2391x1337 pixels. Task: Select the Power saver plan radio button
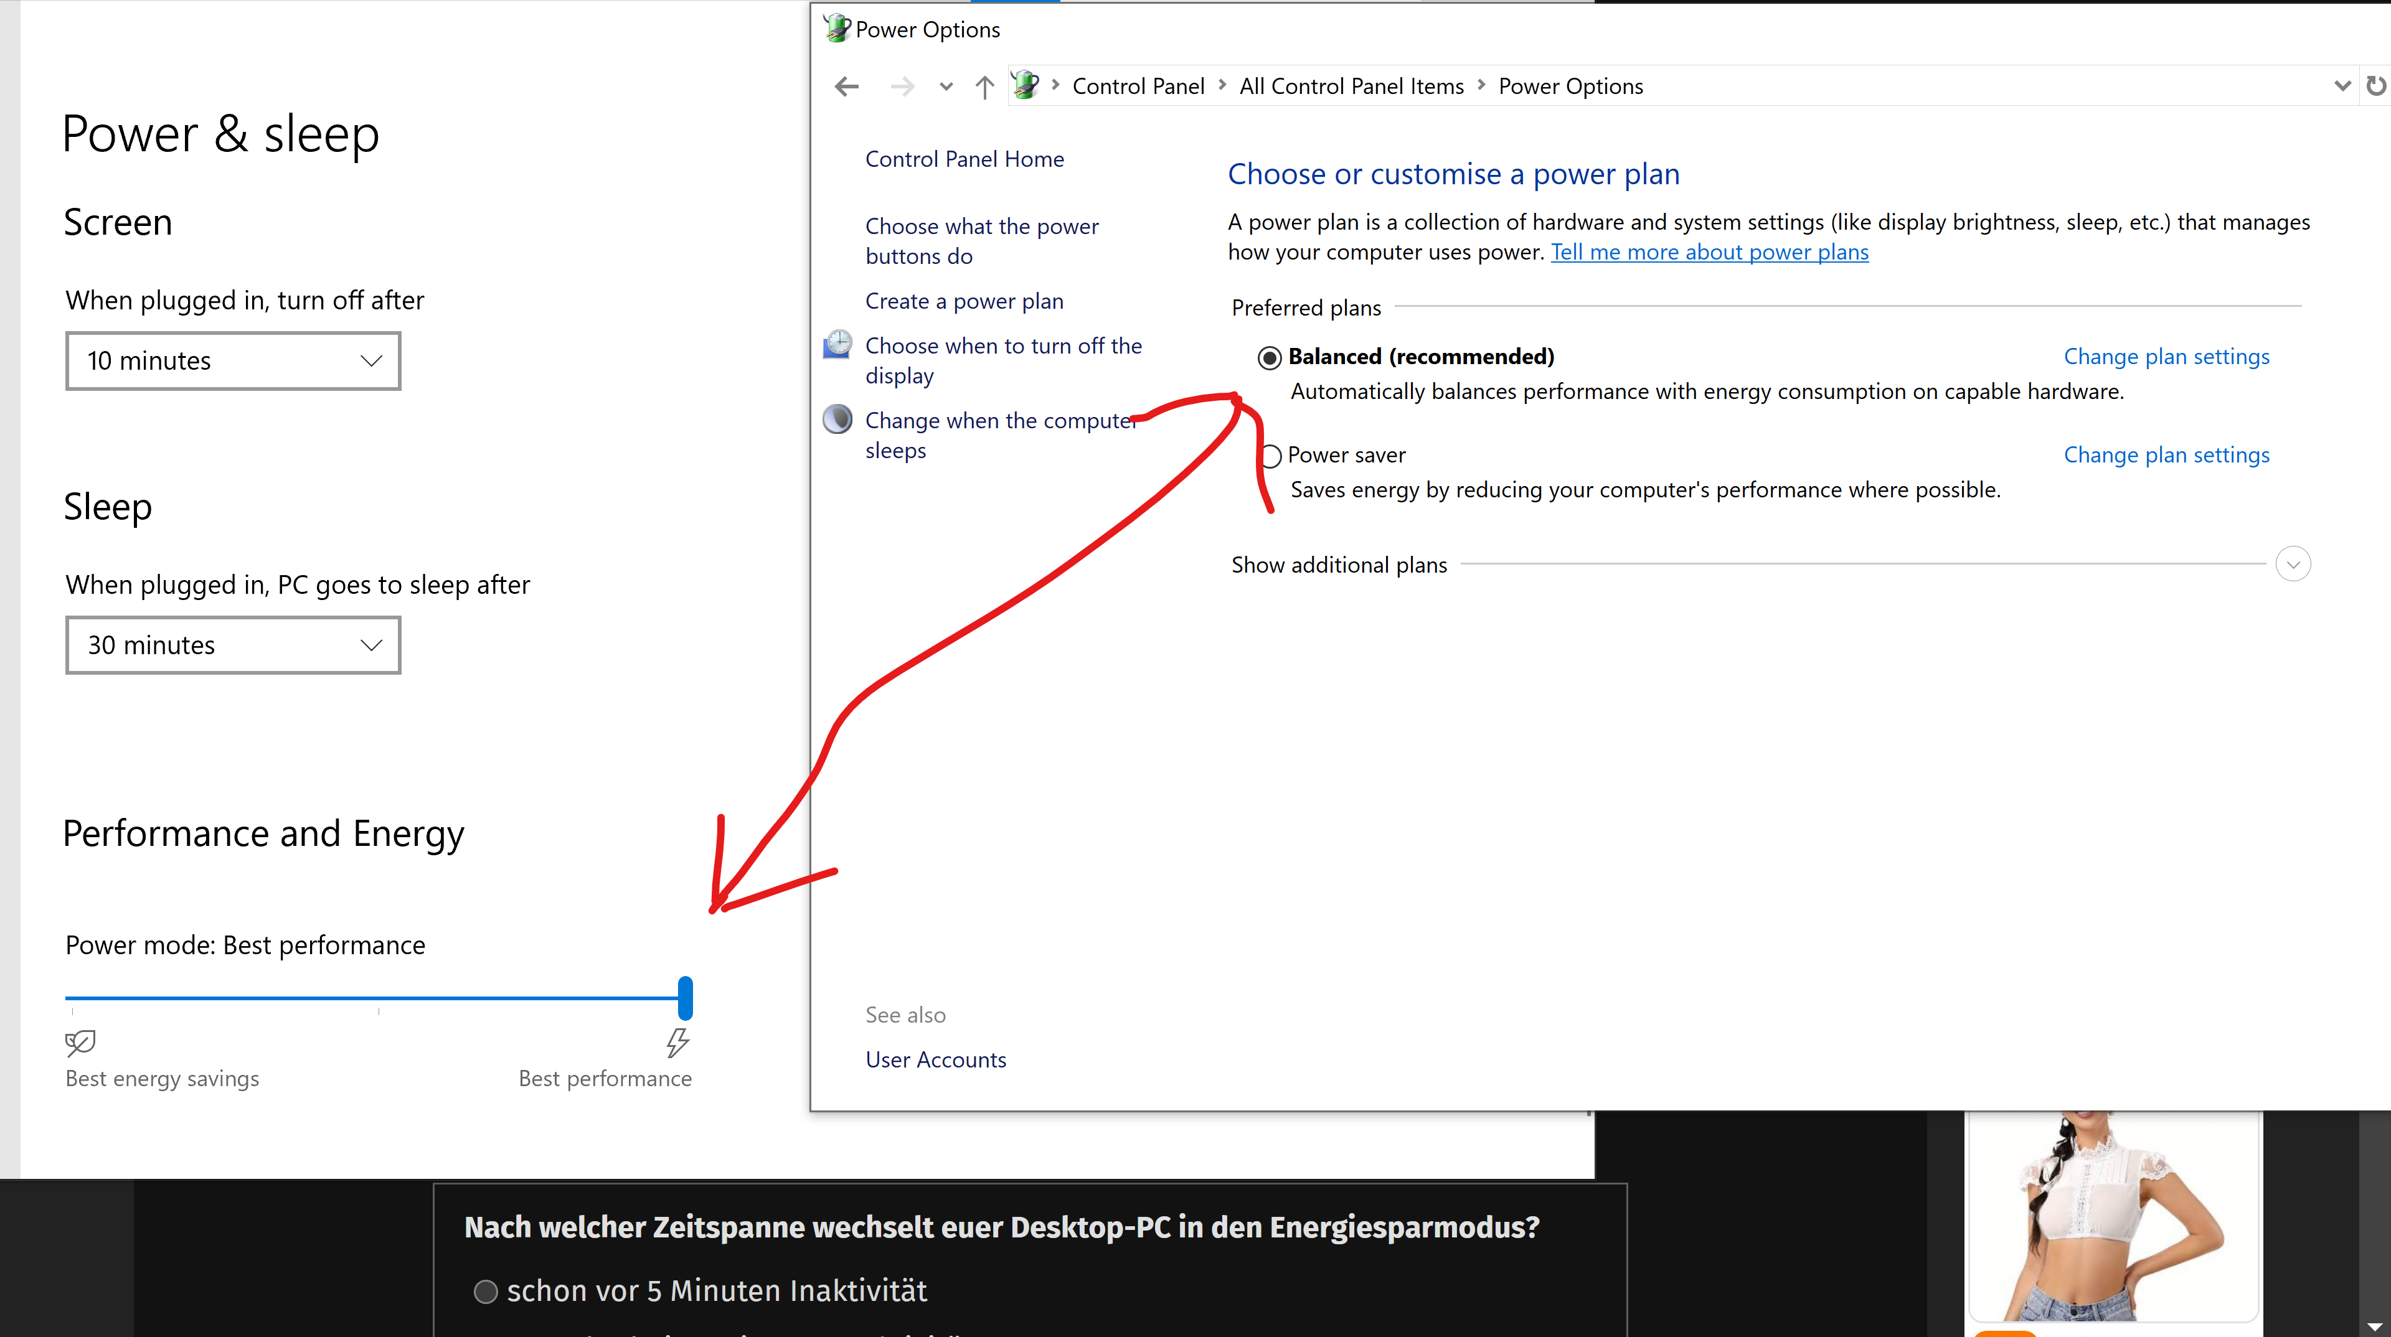coord(1271,456)
